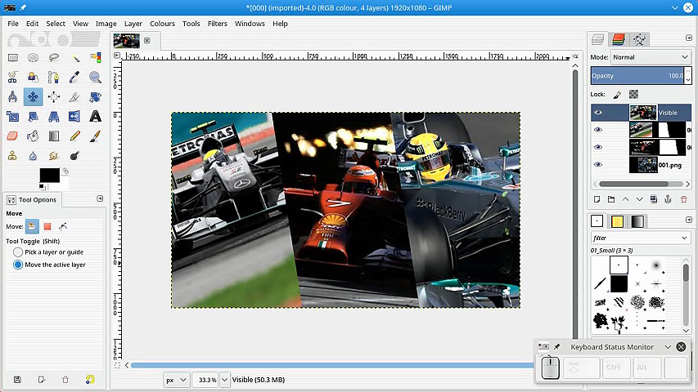Anchor the floating layer with anchor icon
698x392 pixels.
668,199
